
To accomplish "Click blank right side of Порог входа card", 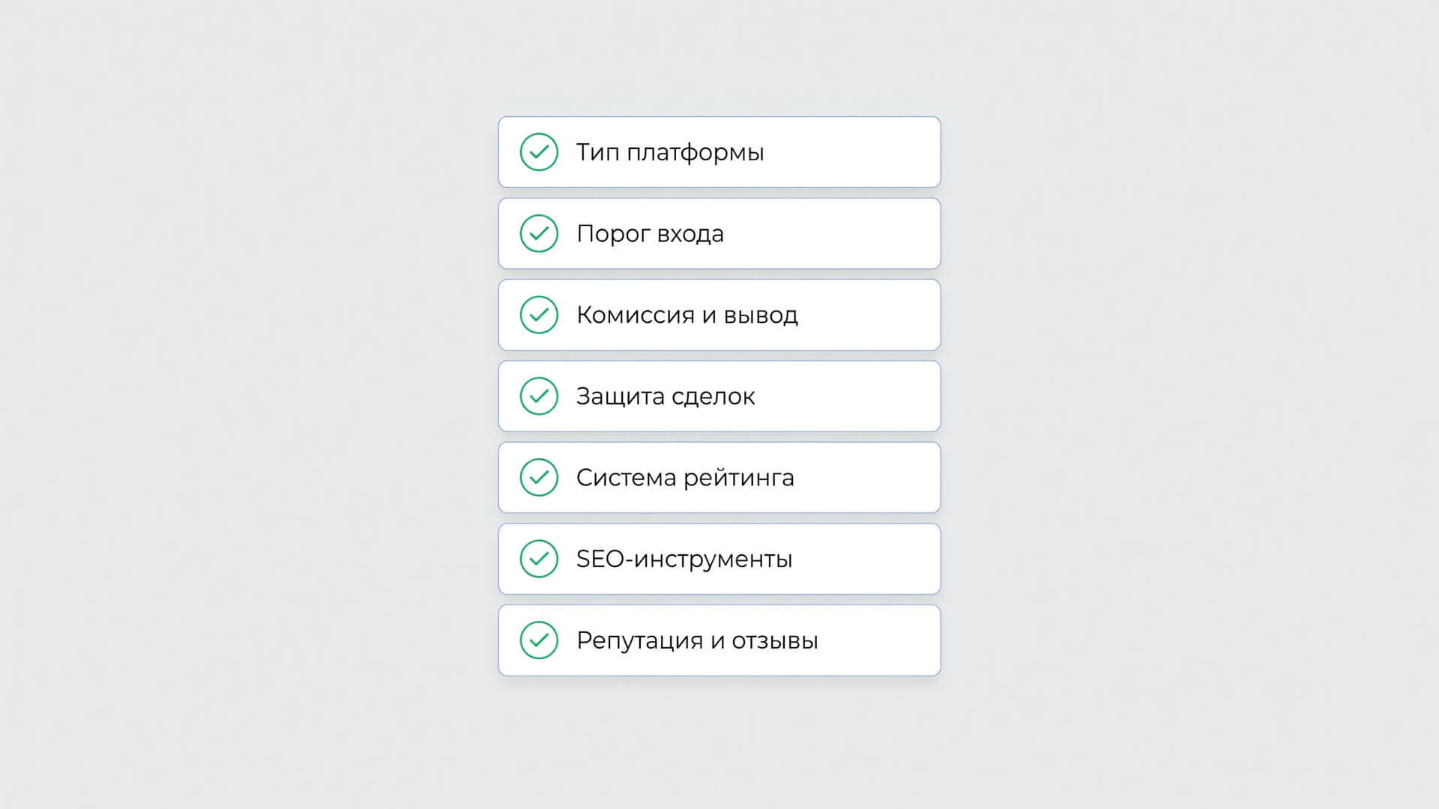I will [832, 234].
